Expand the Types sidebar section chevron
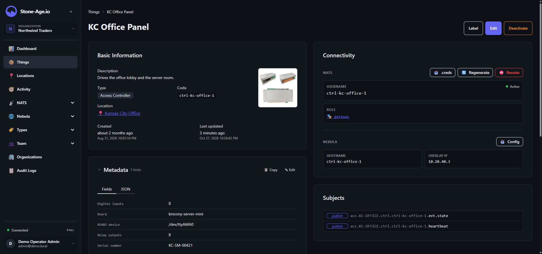 point(73,130)
